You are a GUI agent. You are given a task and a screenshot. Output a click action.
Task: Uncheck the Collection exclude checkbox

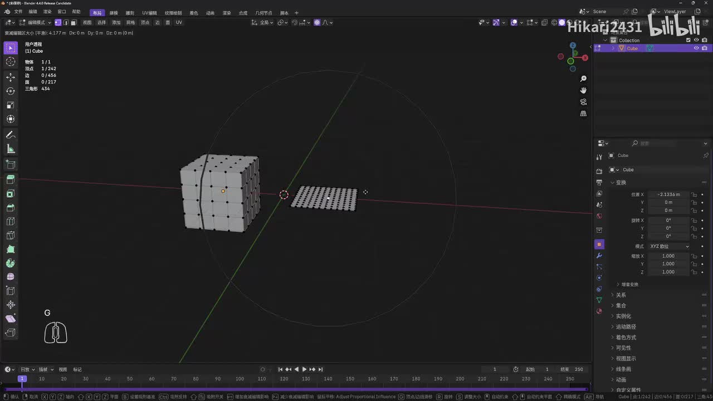coord(688,40)
